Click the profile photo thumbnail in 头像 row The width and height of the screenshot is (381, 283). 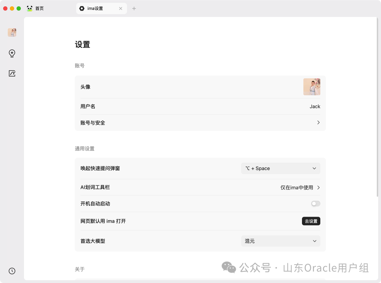pos(312,87)
